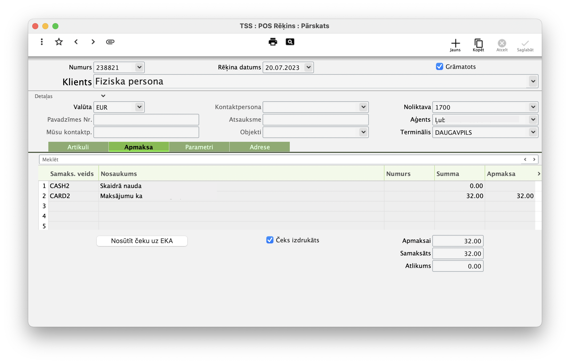Expand the Klients dropdown
The width and height of the screenshot is (570, 364).
click(533, 81)
